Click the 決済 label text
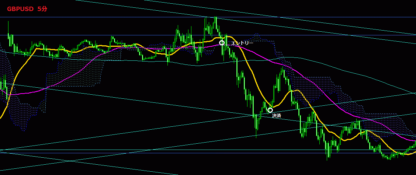Screen dimensions: 416x175 point(277,115)
